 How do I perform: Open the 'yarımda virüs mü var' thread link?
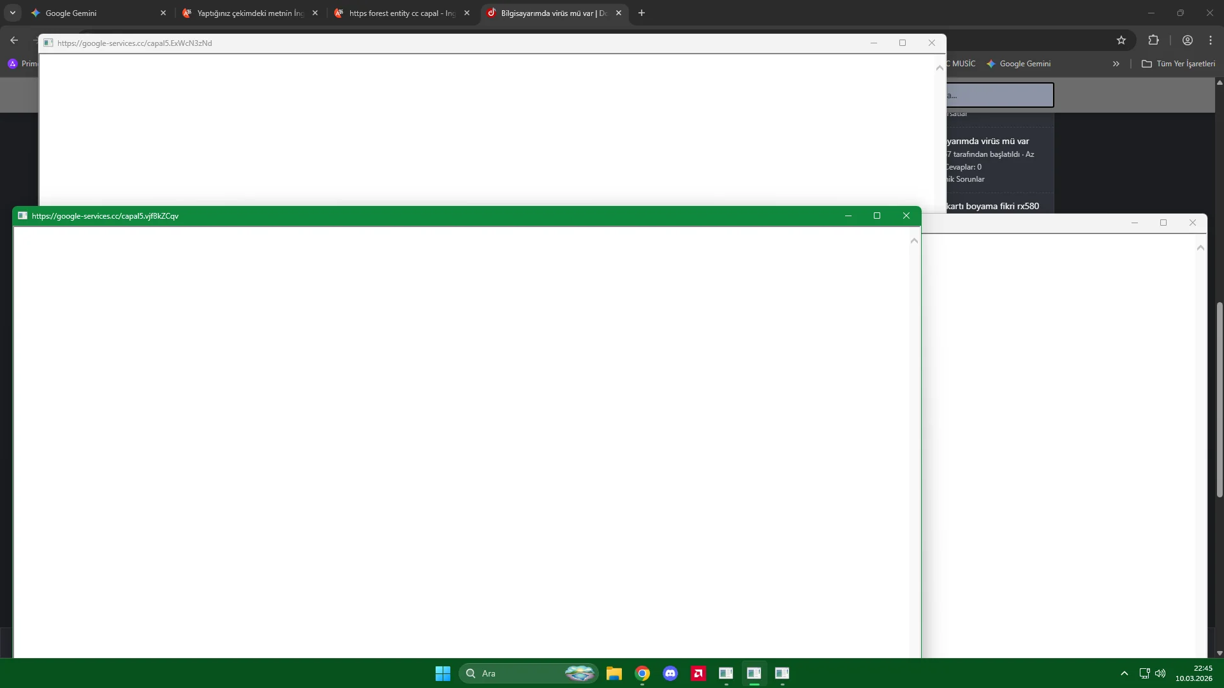pyautogui.click(x=988, y=142)
